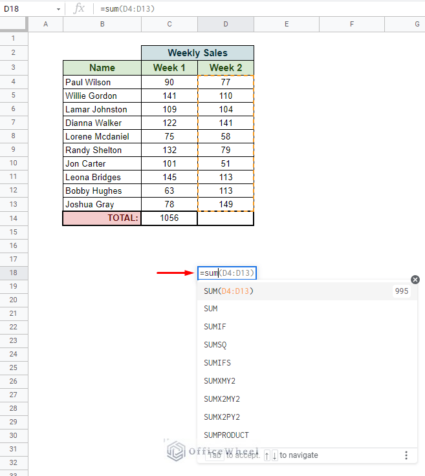Select column F header

[x=352, y=25]
